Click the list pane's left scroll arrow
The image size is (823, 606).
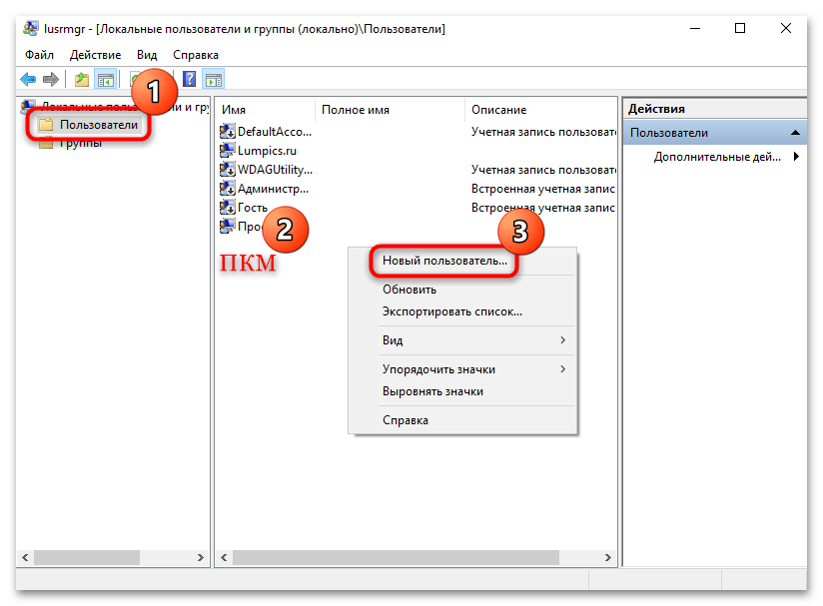(x=224, y=557)
